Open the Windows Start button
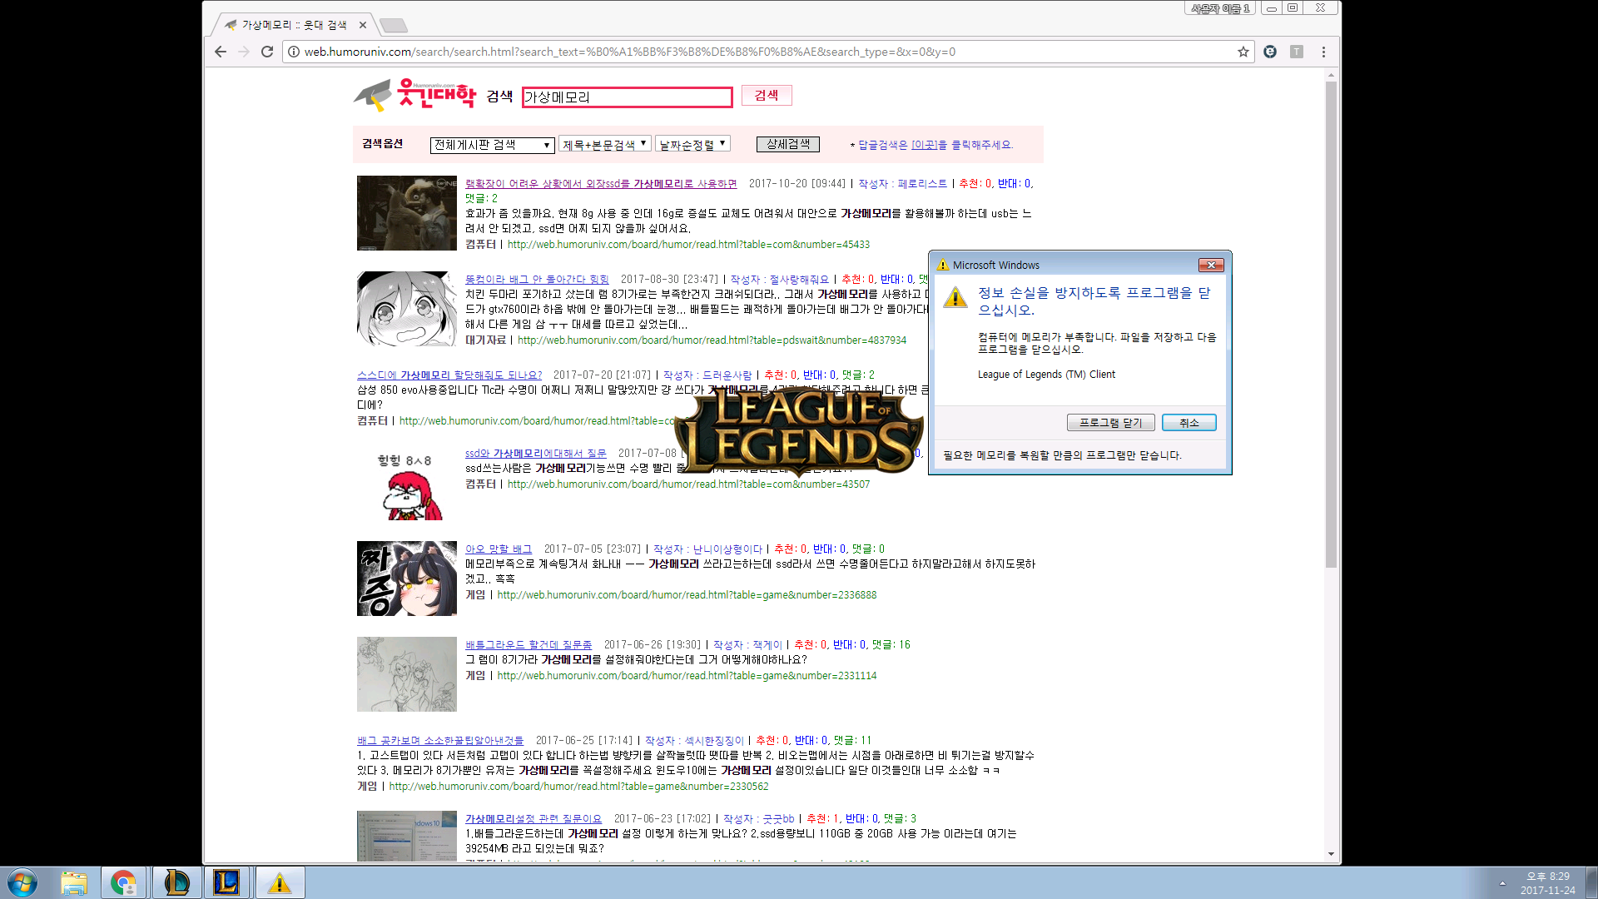 pos(22,882)
